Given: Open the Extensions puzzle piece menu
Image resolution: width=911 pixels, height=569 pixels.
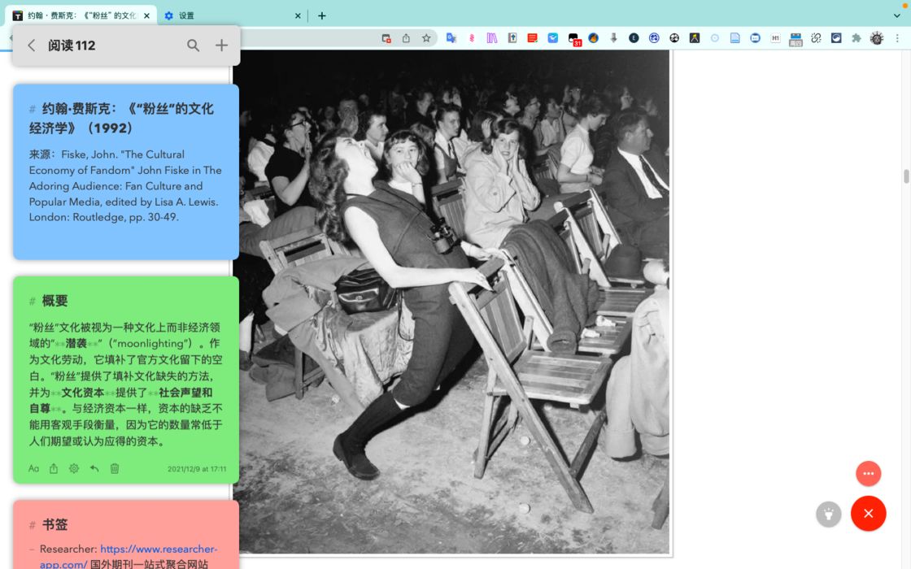Looking at the screenshot, I should point(856,38).
